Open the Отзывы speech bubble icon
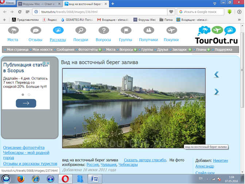The width and height of the screenshot is (245, 184). [36, 30]
